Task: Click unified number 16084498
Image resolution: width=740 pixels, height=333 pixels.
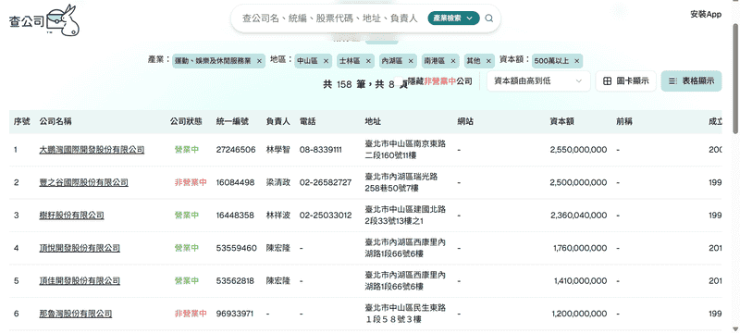Action: (236, 182)
